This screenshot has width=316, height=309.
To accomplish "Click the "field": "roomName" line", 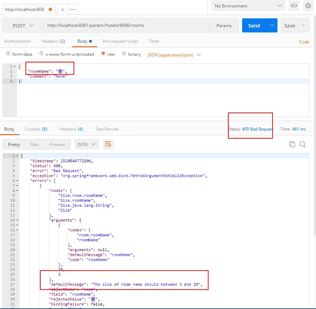I will [x=72, y=294].
